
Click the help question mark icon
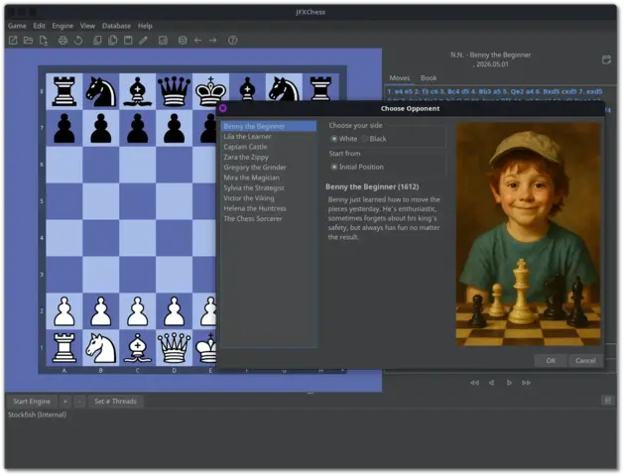(233, 41)
